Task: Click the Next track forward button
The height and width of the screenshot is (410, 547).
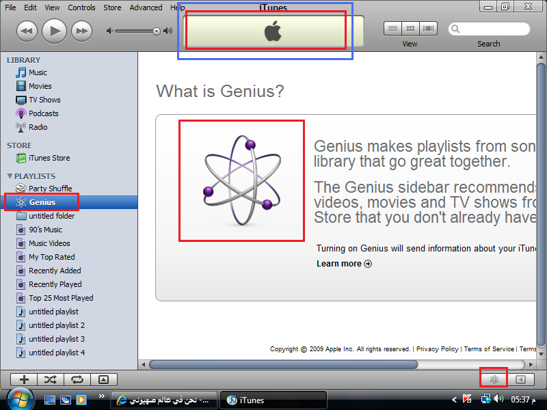Action: pyautogui.click(x=81, y=31)
